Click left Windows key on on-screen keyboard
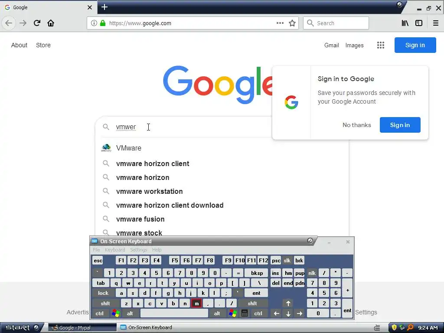The image size is (444, 333). 115,313
